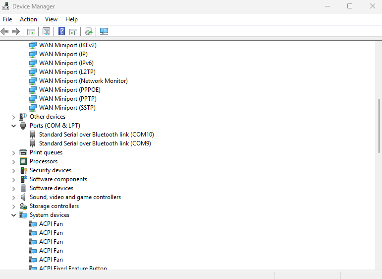Image resolution: width=382 pixels, height=279 pixels.
Task: Click the Storage controllers icon
Action: [23, 206]
